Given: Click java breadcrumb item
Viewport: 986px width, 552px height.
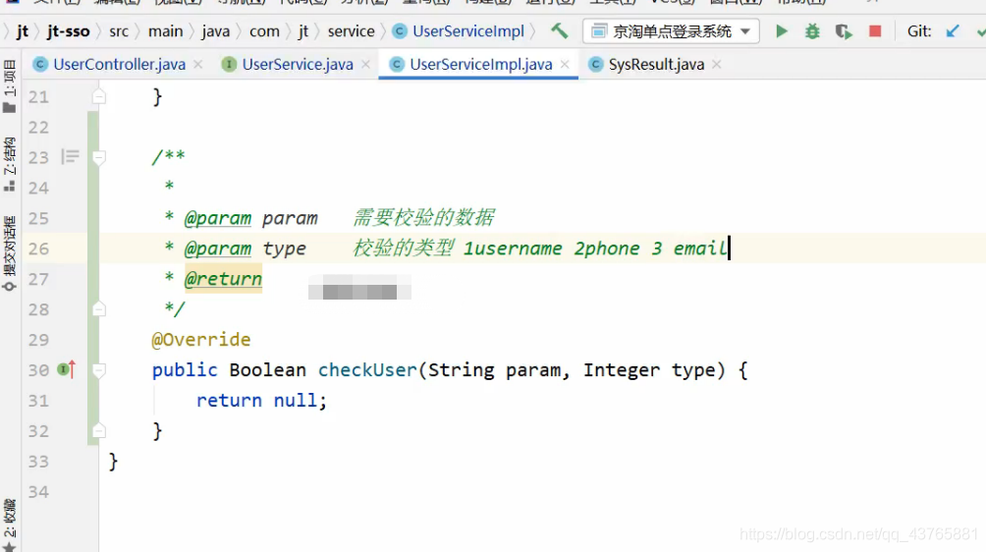Looking at the screenshot, I should tap(216, 30).
